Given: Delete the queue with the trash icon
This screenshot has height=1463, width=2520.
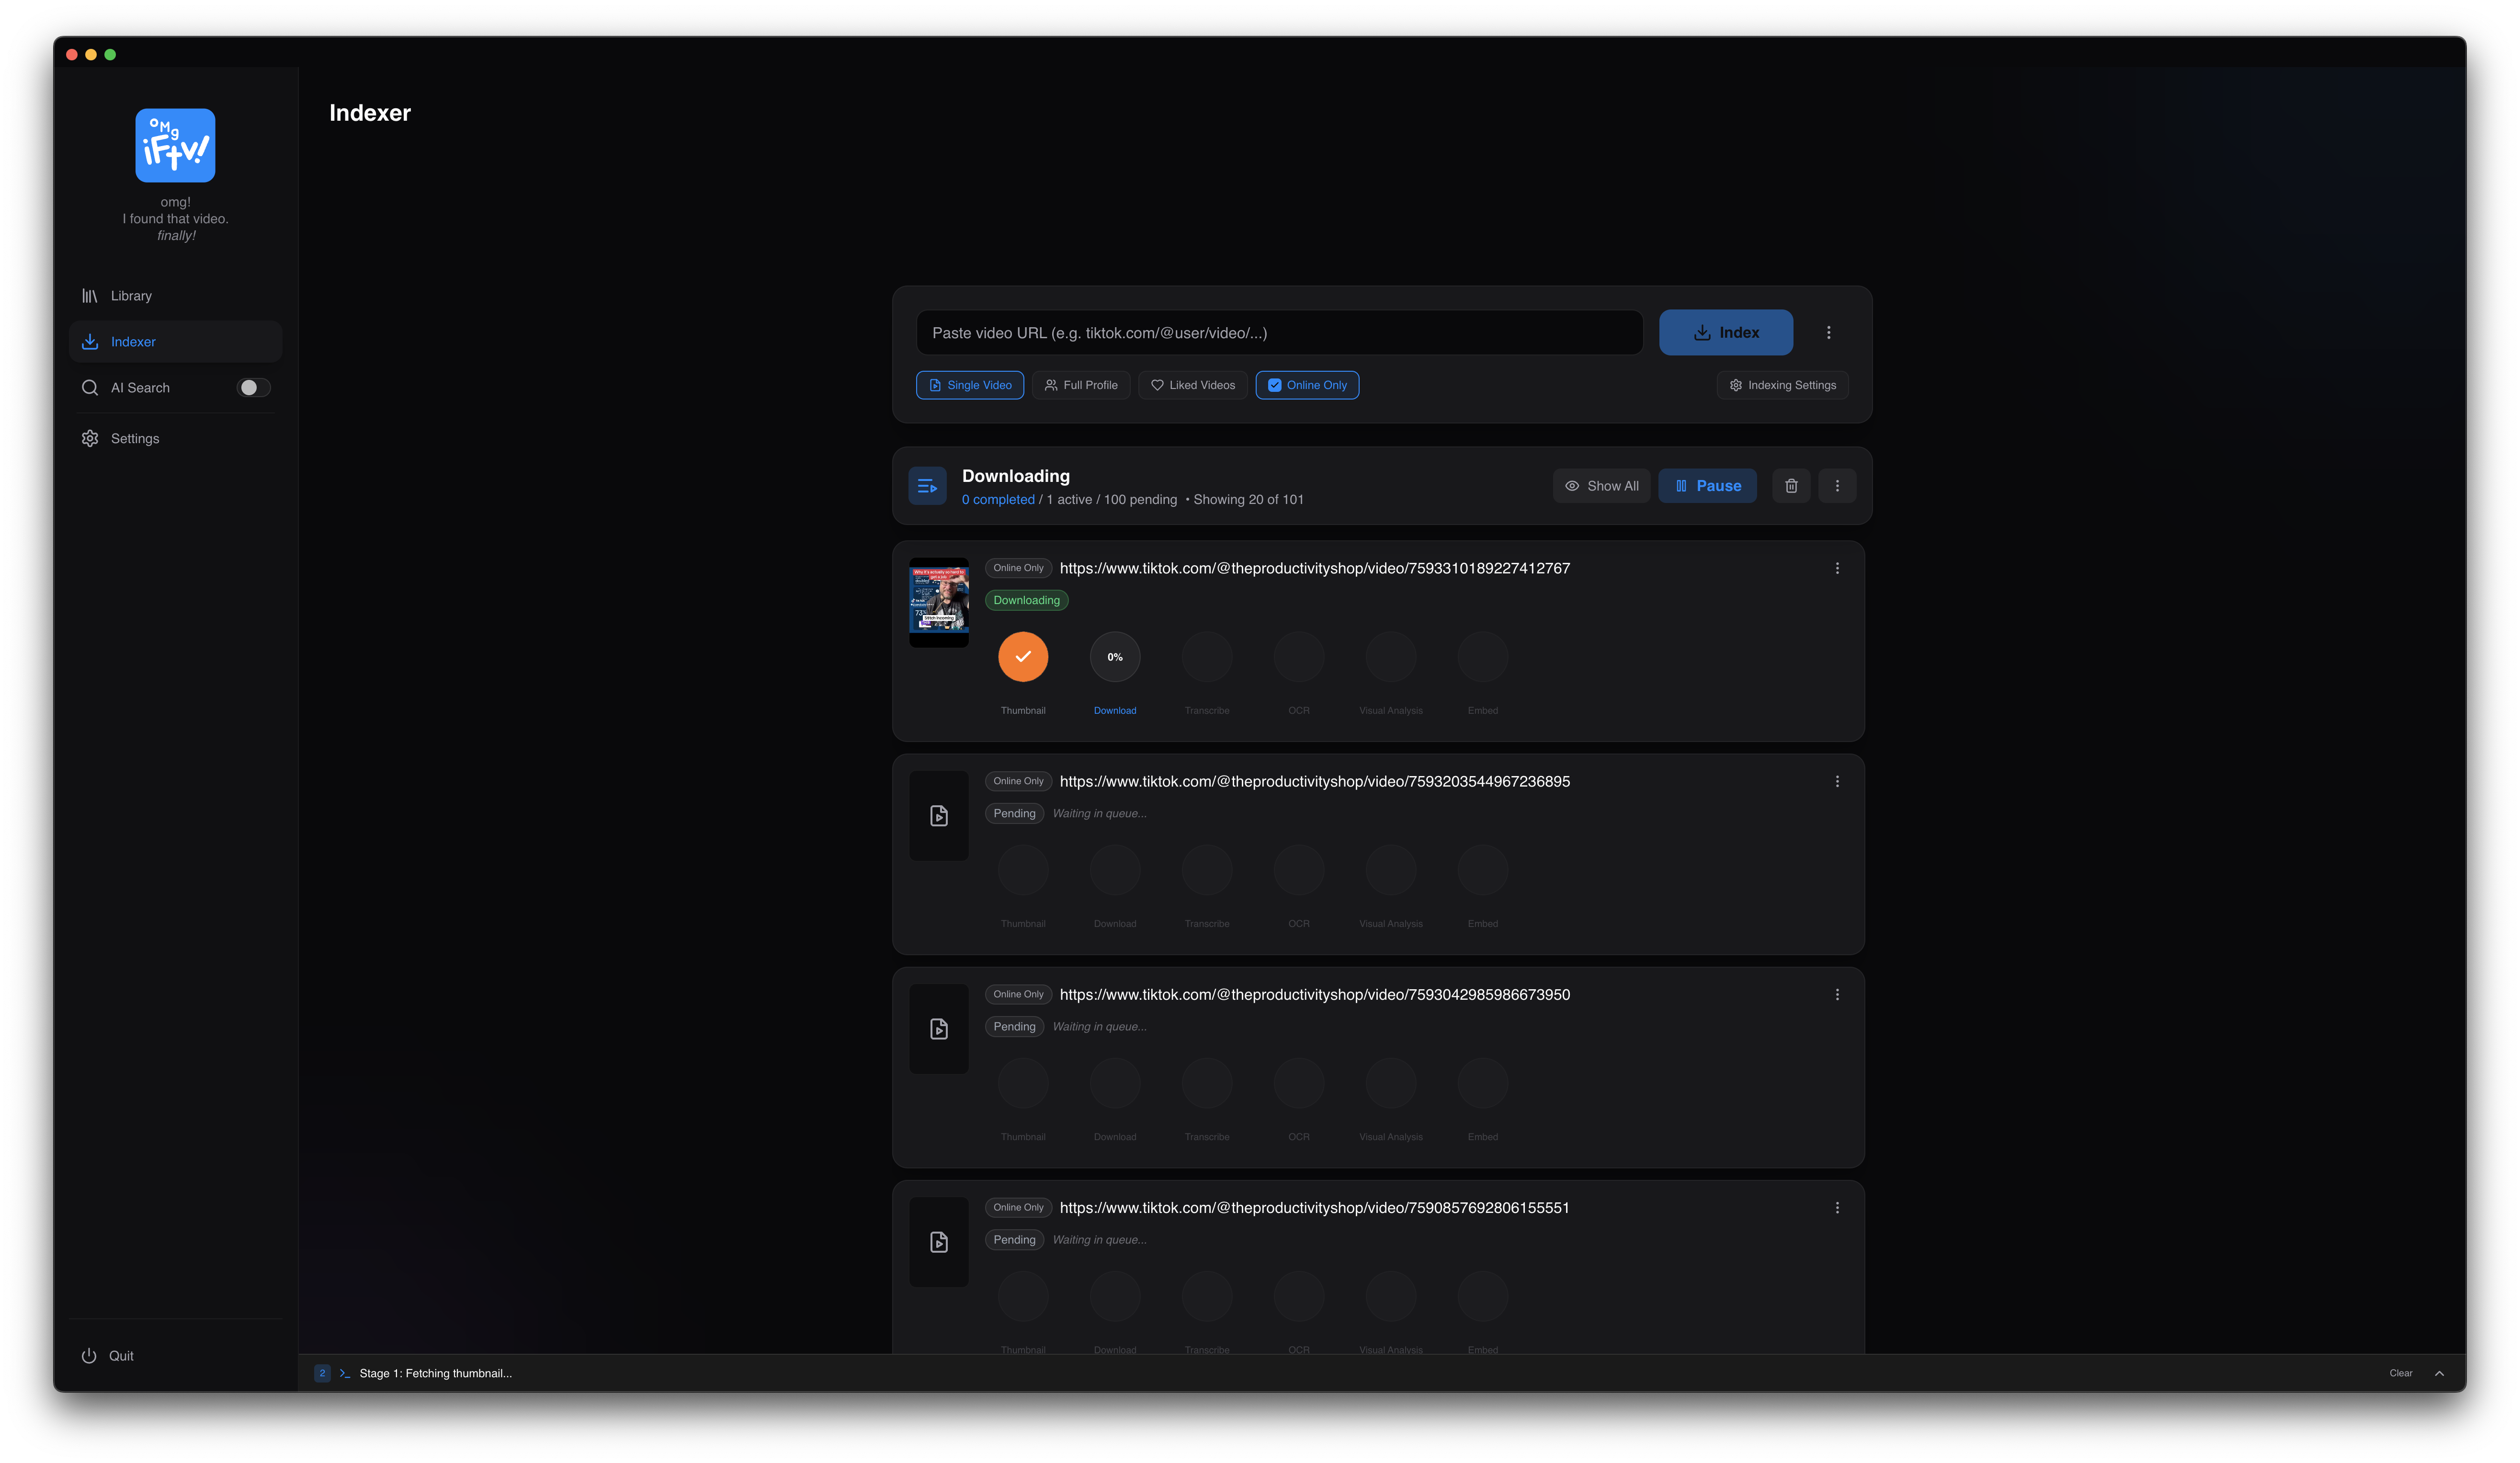Looking at the screenshot, I should pyautogui.click(x=1791, y=486).
